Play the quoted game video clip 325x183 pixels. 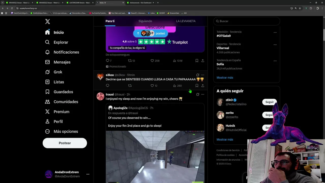[x=155, y=157]
